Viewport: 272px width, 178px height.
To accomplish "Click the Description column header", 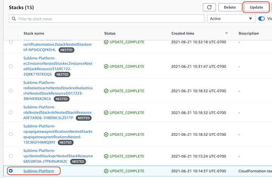I will point(249,33).
